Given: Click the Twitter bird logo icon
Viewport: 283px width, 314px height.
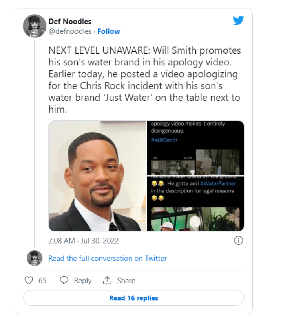Looking at the screenshot, I should [x=238, y=20].
